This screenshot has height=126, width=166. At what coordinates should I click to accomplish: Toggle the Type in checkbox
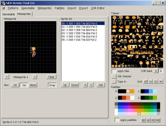[x=114, y=82]
